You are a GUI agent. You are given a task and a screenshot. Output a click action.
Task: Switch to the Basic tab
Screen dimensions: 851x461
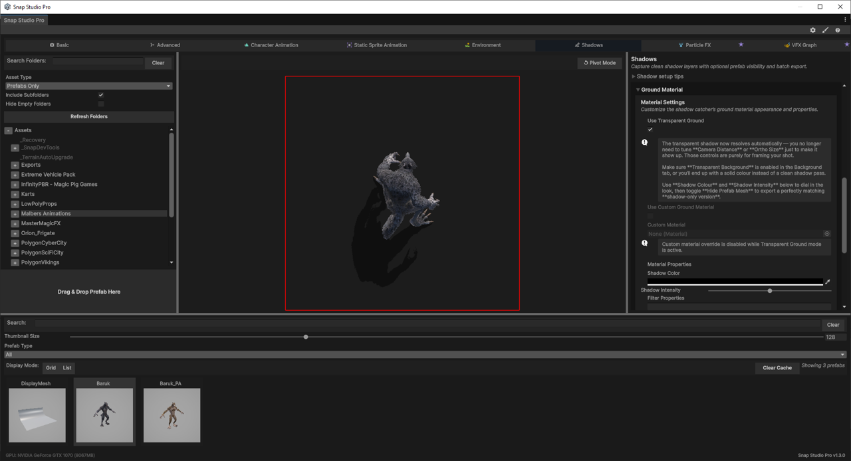pyautogui.click(x=59, y=45)
